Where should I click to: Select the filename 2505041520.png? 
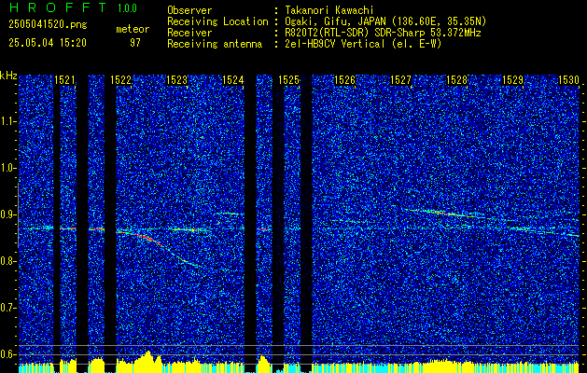click(48, 25)
